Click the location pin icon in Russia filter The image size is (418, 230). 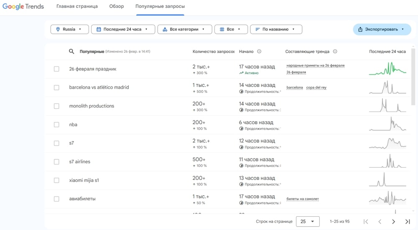point(58,29)
